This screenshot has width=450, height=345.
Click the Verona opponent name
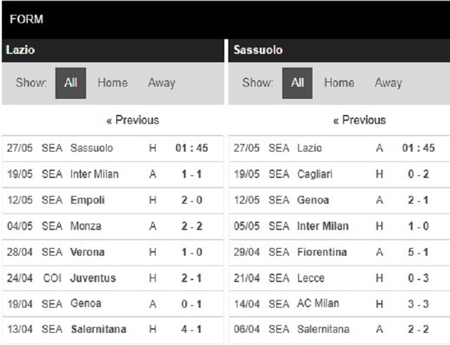point(87,252)
